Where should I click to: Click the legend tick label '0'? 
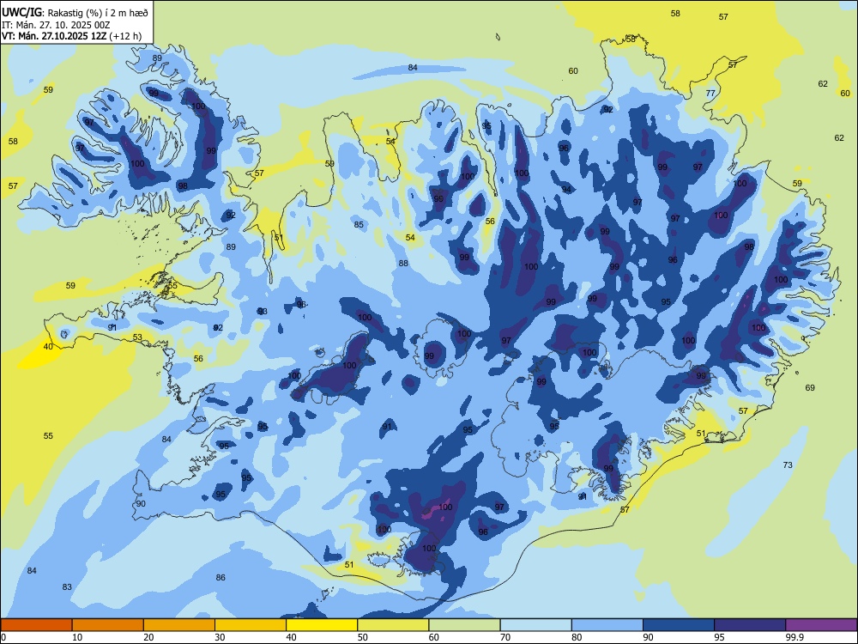pos(3,637)
